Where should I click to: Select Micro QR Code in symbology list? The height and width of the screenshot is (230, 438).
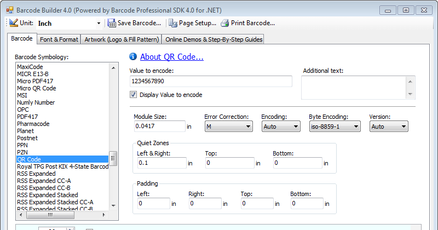pyautogui.click(x=36, y=88)
